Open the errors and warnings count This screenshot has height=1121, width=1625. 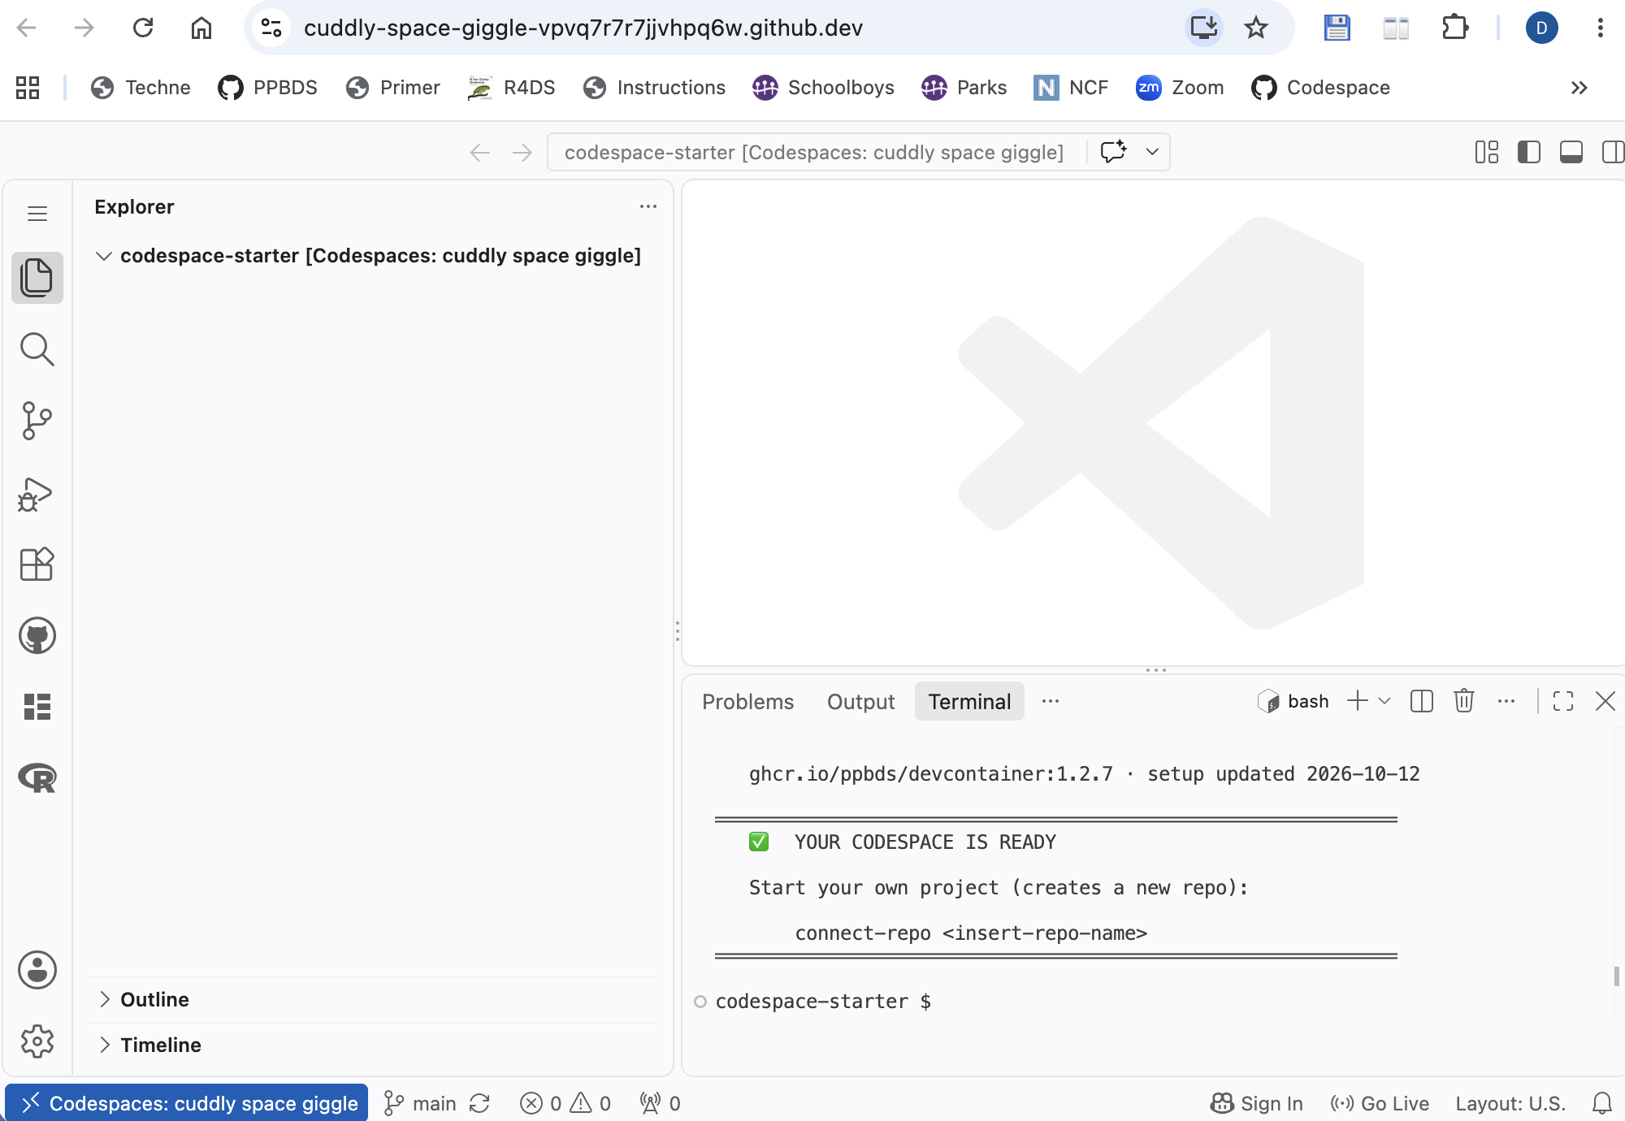click(565, 1103)
